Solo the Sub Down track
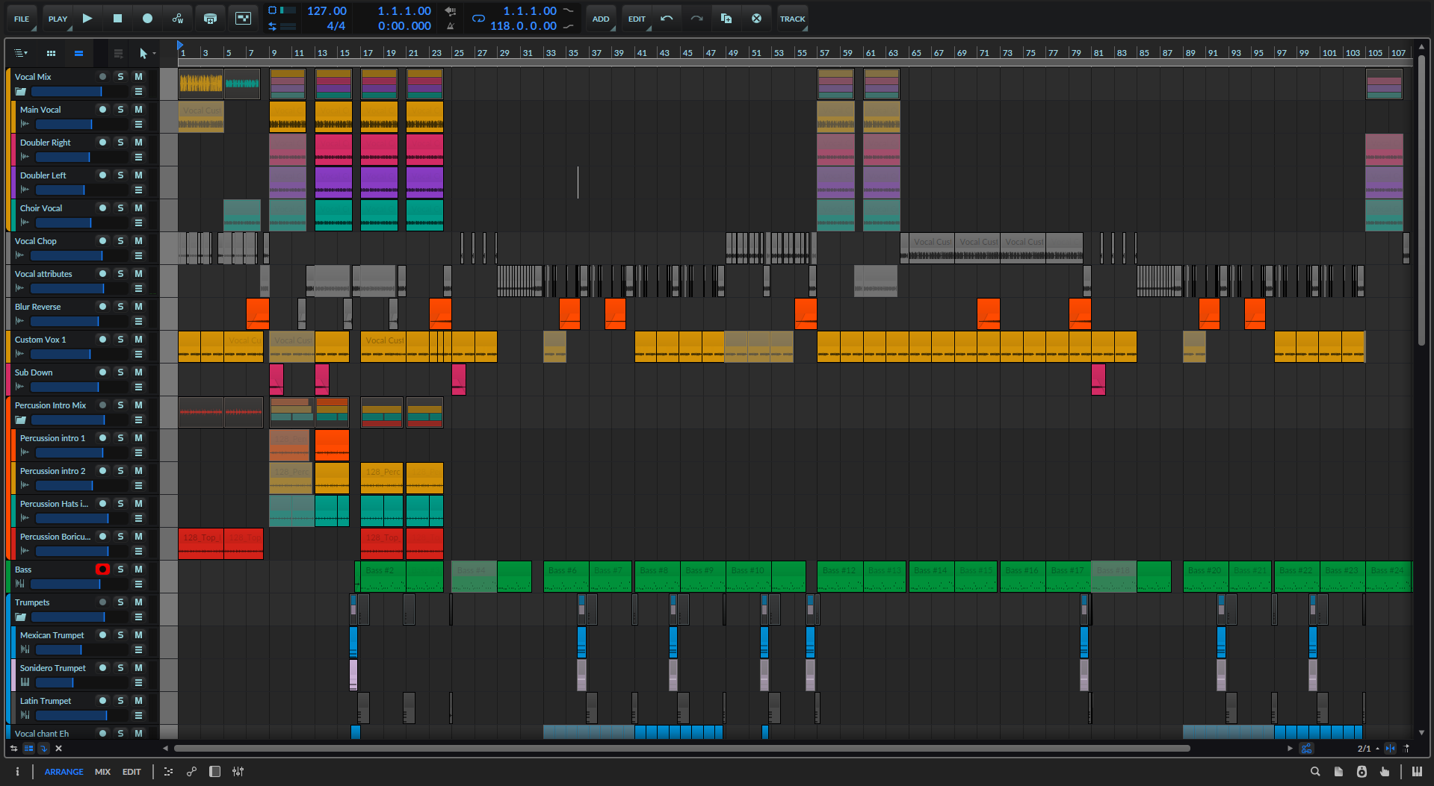Viewport: 1434px width, 786px height. (x=120, y=372)
